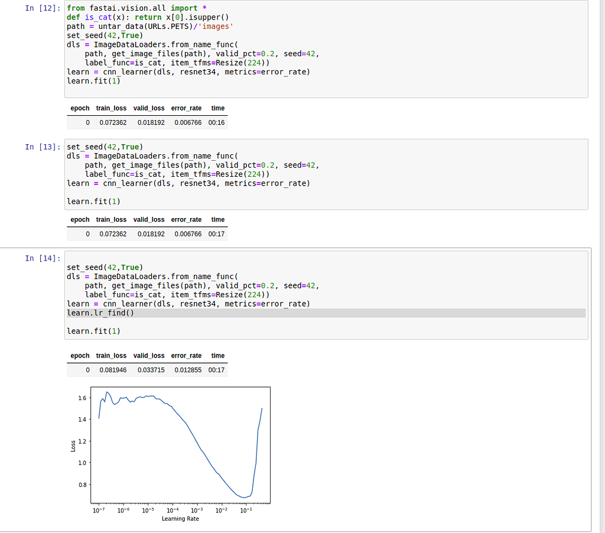Click the 0.012855 error_rate value

[x=188, y=370]
